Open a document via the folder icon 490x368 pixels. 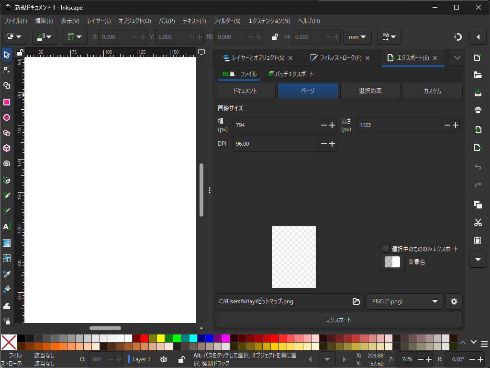pos(478,74)
